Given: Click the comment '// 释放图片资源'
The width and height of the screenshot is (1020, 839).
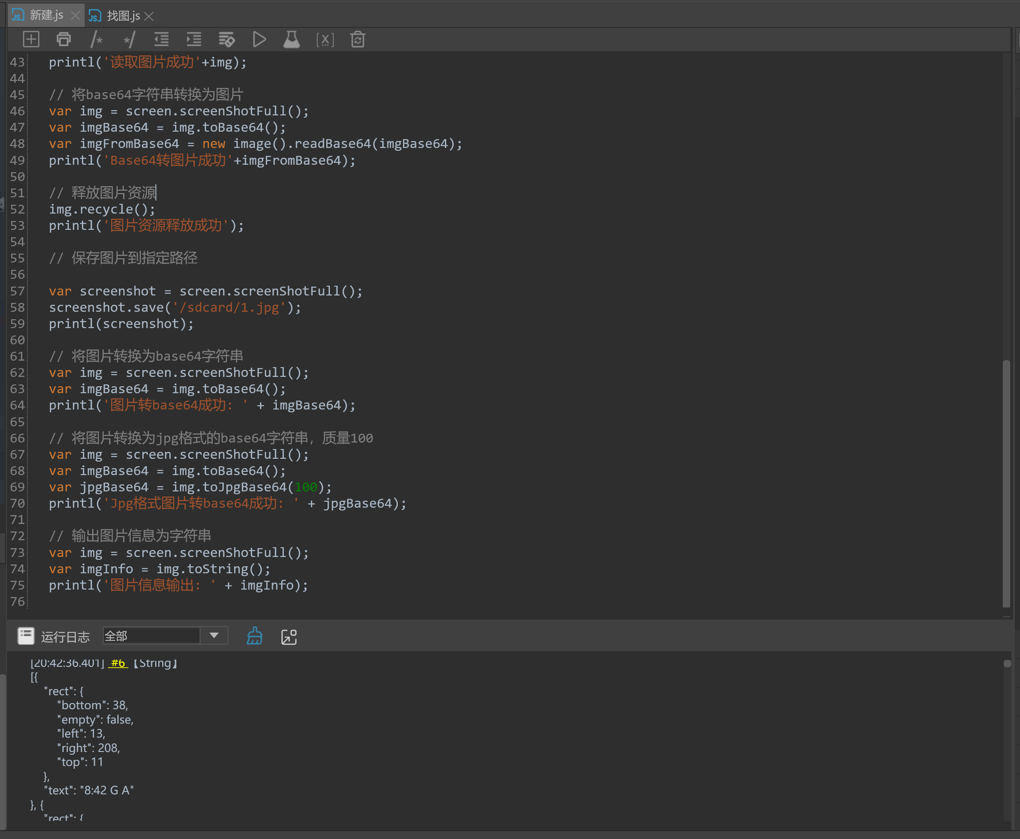Looking at the screenshot, I should 102,193.
